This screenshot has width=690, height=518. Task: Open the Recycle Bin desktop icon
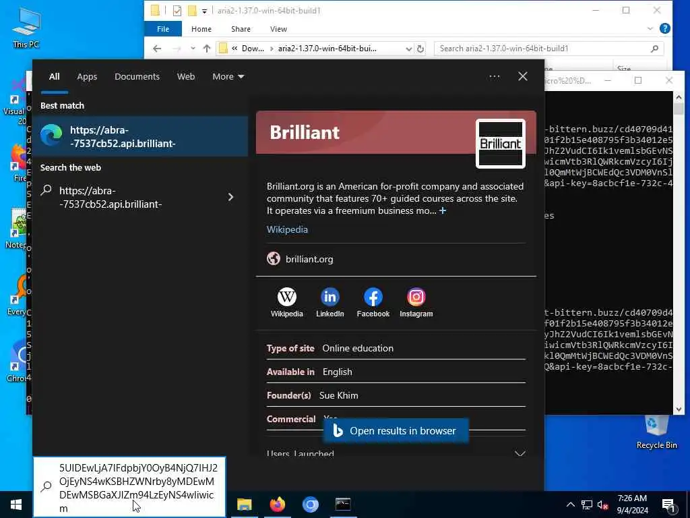click(656, 432)
